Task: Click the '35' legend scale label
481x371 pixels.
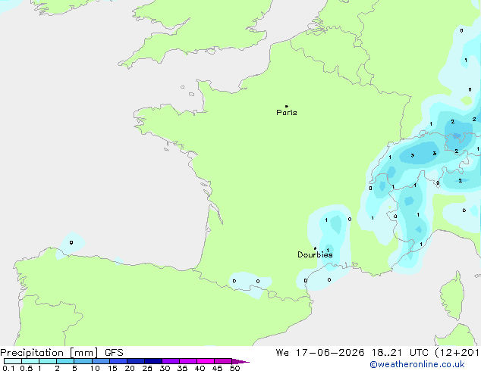Action: click(x=182, y=368)
